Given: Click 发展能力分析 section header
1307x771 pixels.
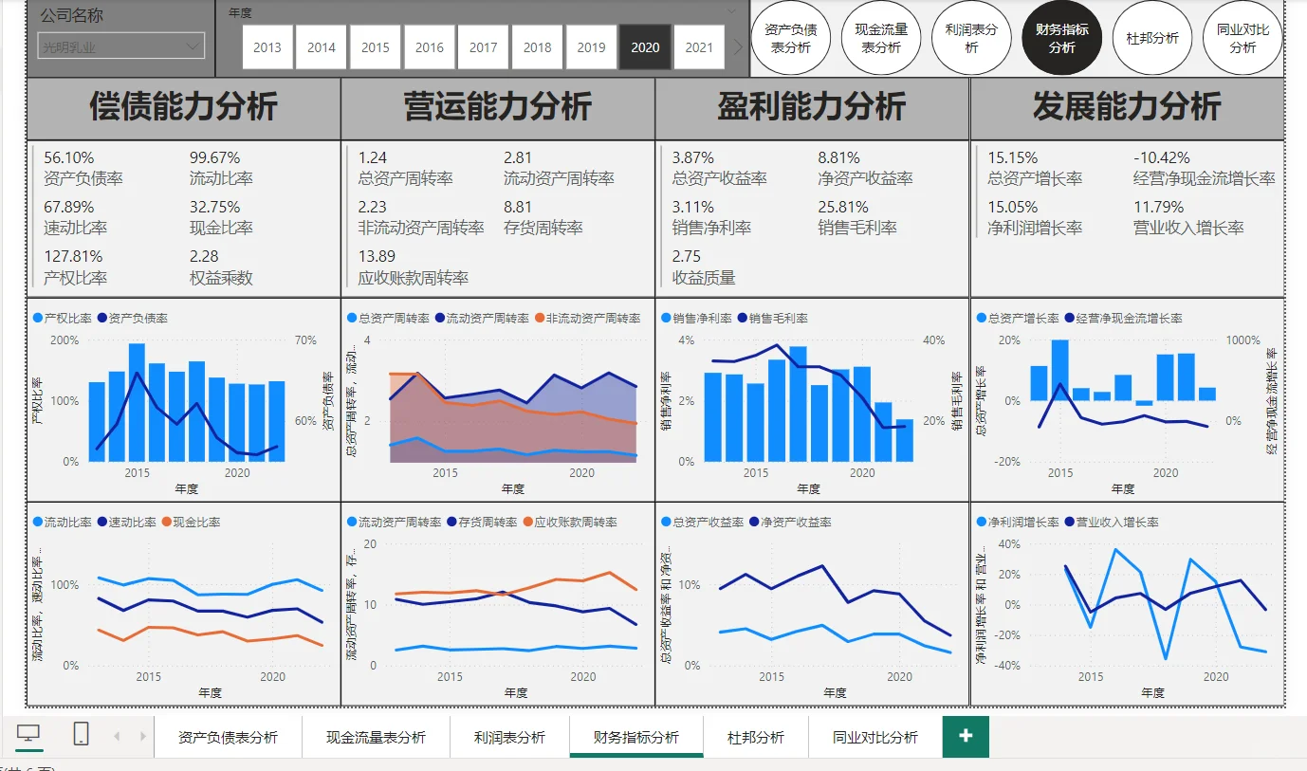Looking at the screenshot, I should 1127,107.
